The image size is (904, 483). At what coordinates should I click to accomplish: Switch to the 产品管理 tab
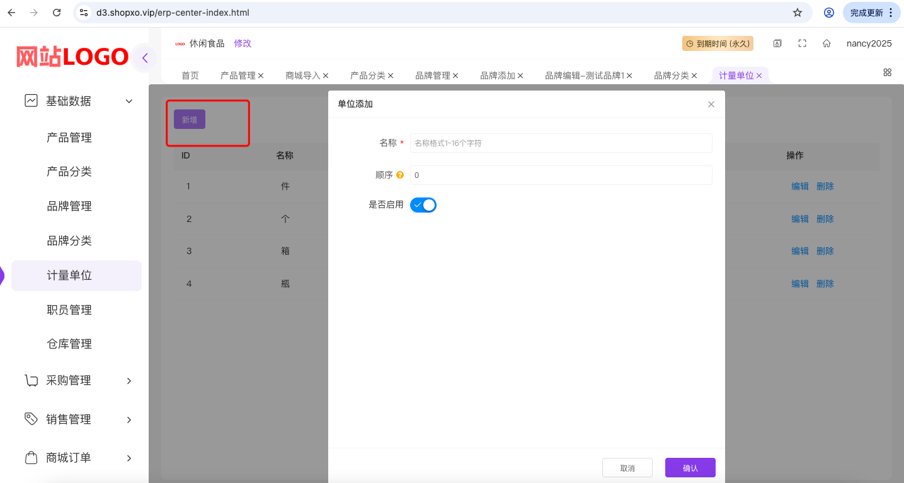pyautogui.click(x=238, y=75)
